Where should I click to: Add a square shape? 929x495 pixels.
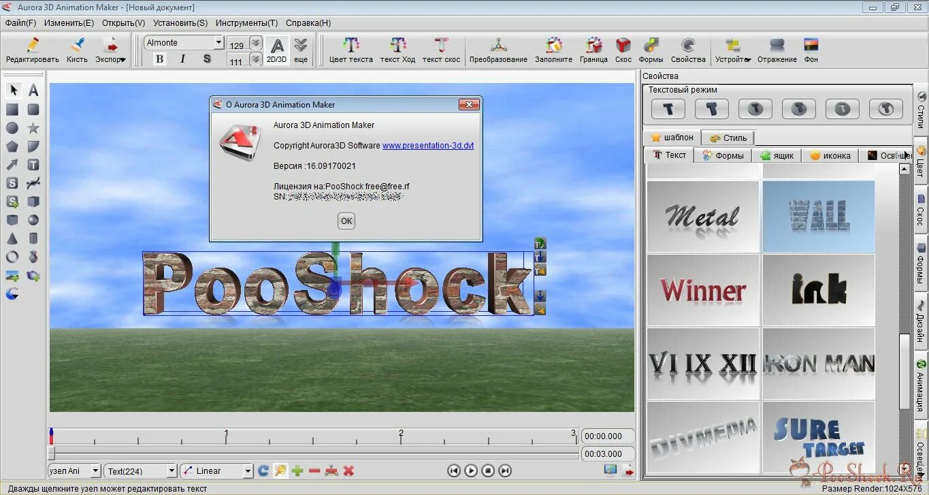[12, 109]
